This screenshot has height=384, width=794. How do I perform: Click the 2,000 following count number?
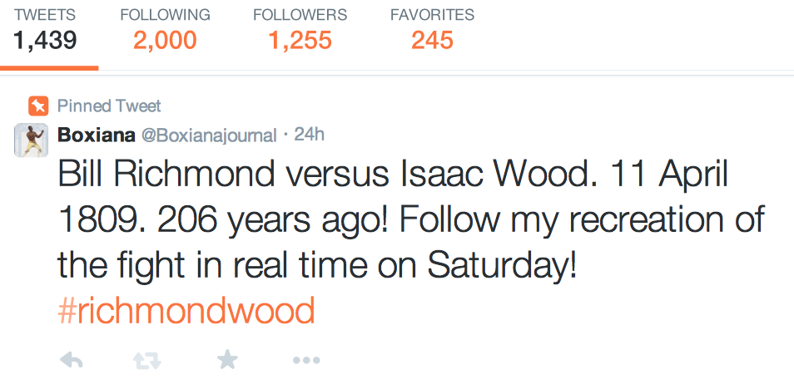point(165,40)
